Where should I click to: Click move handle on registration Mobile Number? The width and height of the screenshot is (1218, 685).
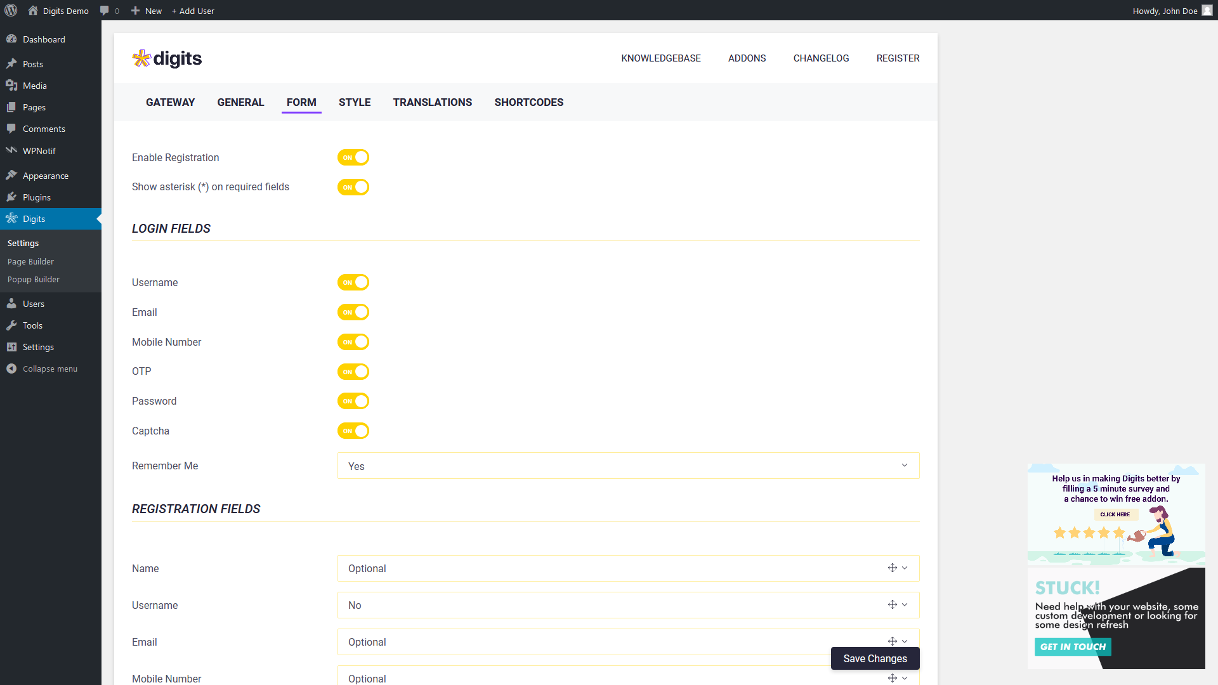point(892,678)
